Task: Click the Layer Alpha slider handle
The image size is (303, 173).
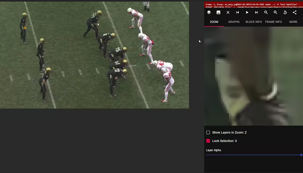Action: coord(301,155)
